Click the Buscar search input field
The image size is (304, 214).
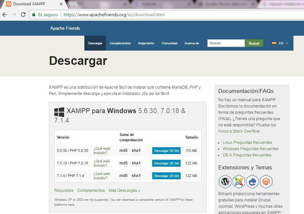click(x=226, y=43)
